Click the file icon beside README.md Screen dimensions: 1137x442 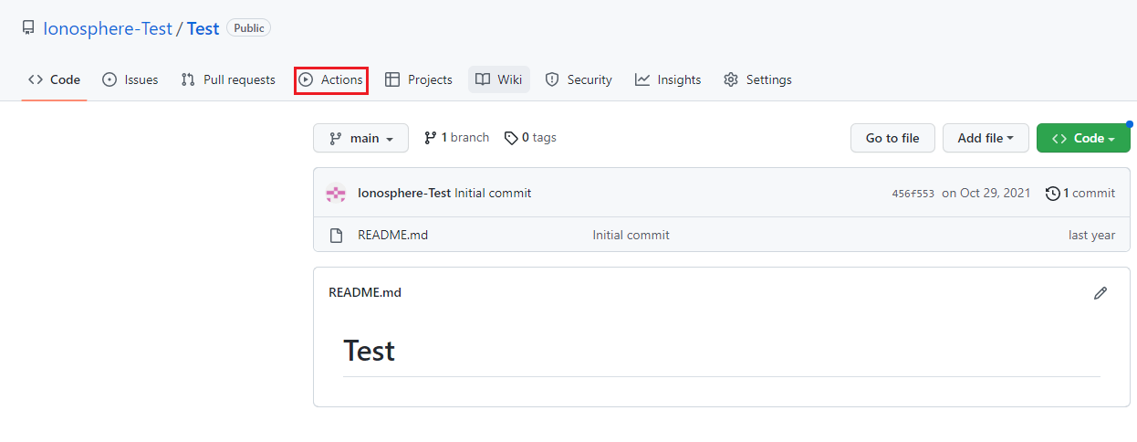pyautogui.click(x=336, y=235)
